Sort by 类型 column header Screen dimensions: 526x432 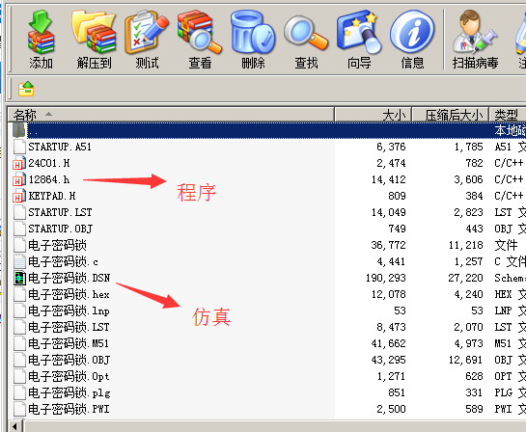pyautogui.click(x=508, y=115)
